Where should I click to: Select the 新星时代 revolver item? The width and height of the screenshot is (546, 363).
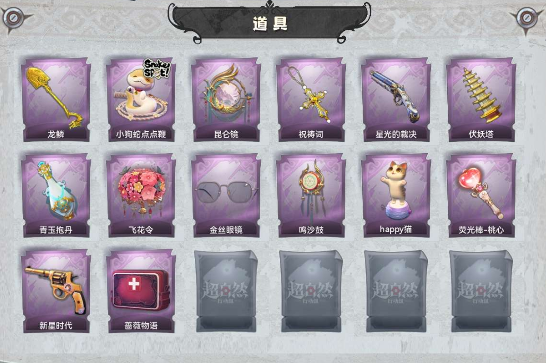click(56, 291)
